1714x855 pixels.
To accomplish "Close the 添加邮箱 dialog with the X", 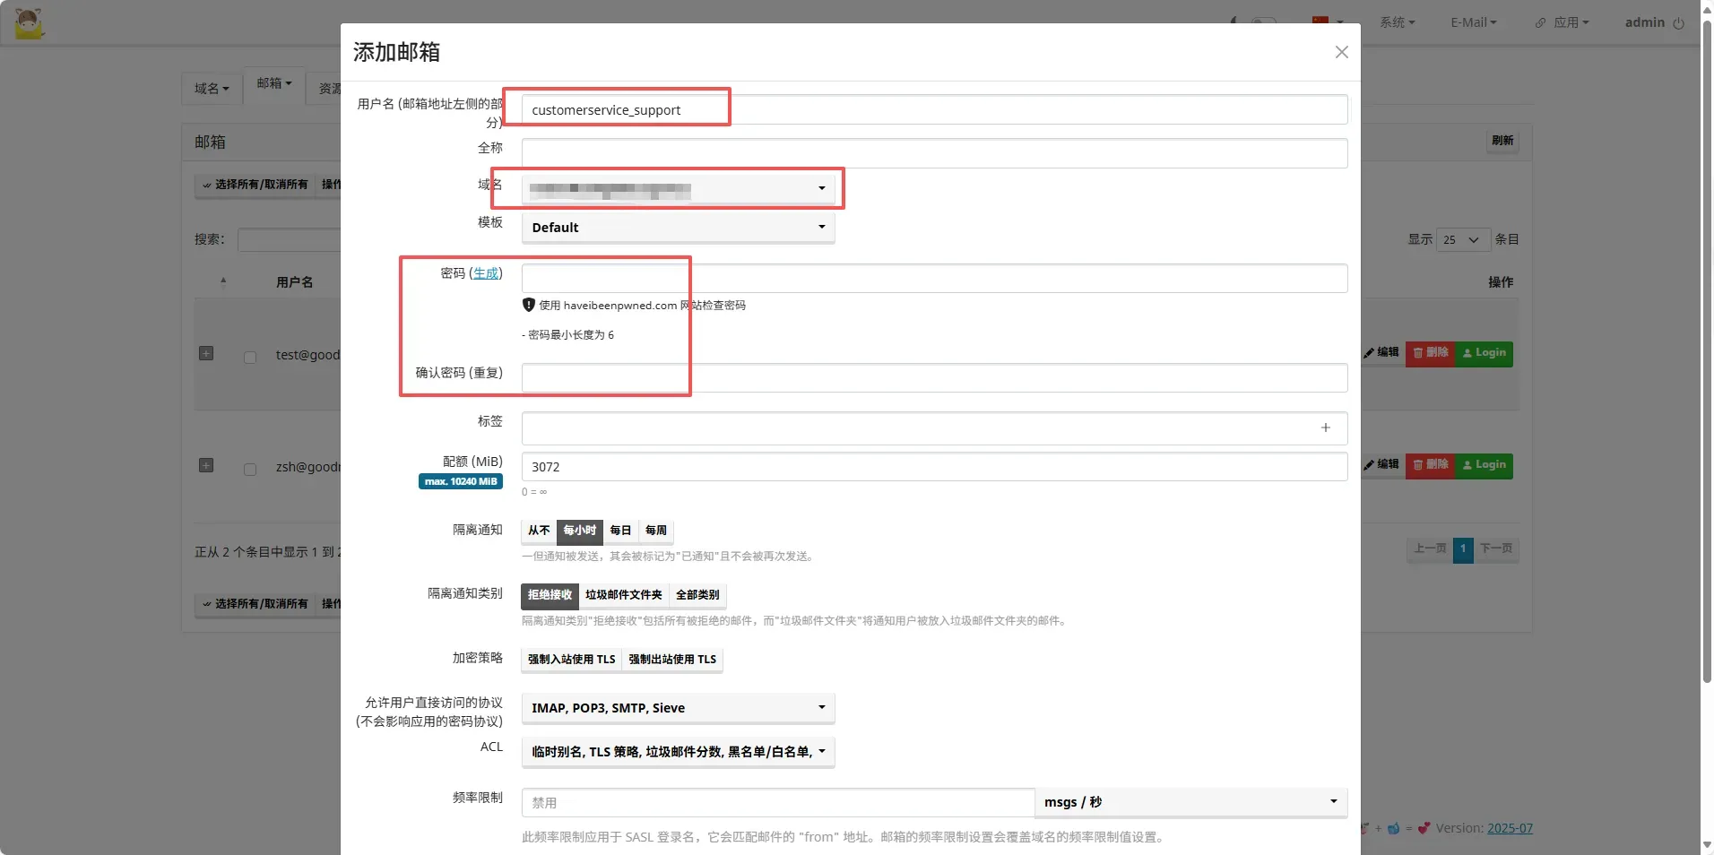I will [x=1341, y=52].
